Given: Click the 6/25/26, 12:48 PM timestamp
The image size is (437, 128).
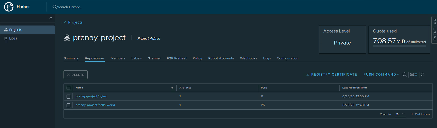Looking at the screenshot, I should click(356, 105).
